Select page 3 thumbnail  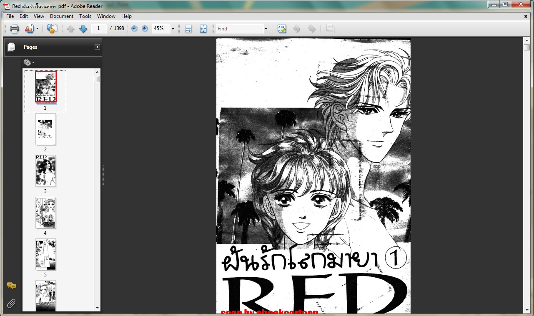tap(45, 171)
